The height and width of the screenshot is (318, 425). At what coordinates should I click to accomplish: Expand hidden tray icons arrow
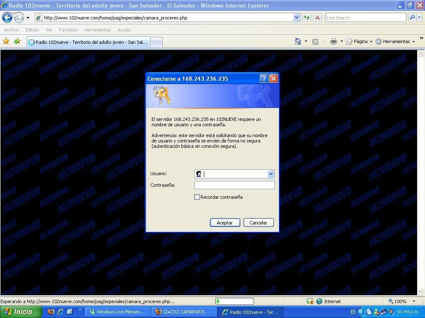click(361, 312)
